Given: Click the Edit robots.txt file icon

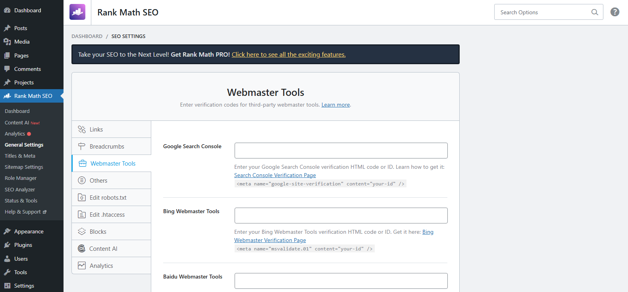Looking at the screenshot, I should click(82, 198).
